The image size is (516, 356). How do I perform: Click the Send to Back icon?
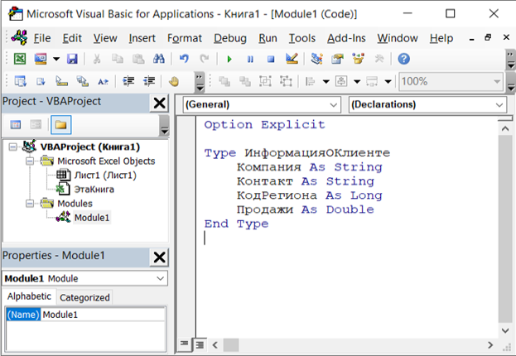click(245, 81)
